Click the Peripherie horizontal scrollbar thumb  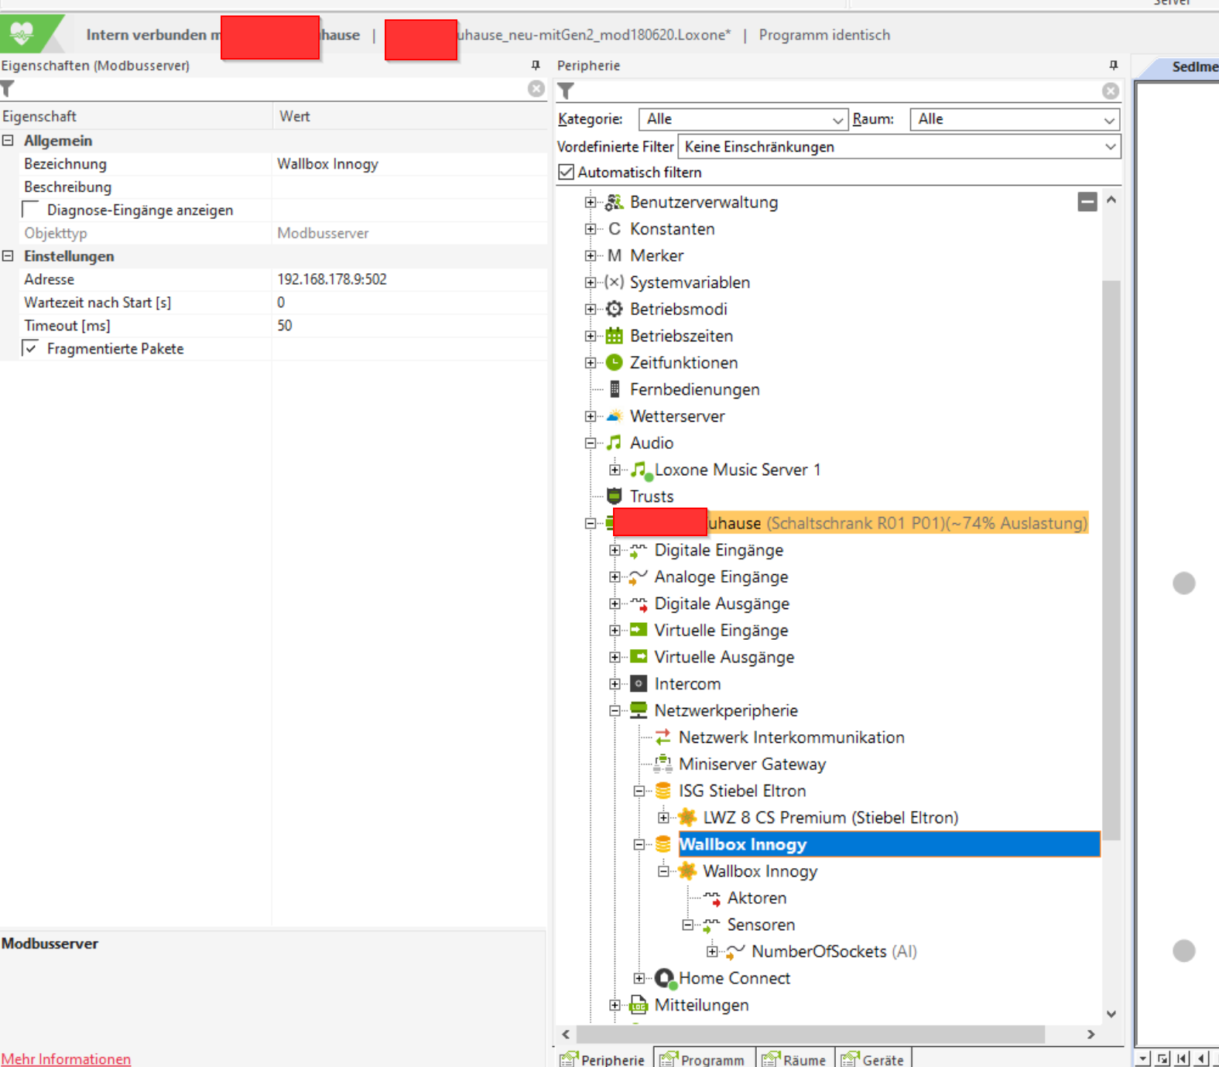pos(811,1035)
